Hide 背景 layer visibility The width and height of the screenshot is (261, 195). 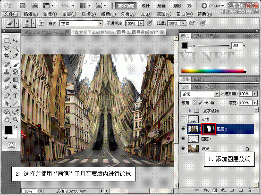coord(183,148)
